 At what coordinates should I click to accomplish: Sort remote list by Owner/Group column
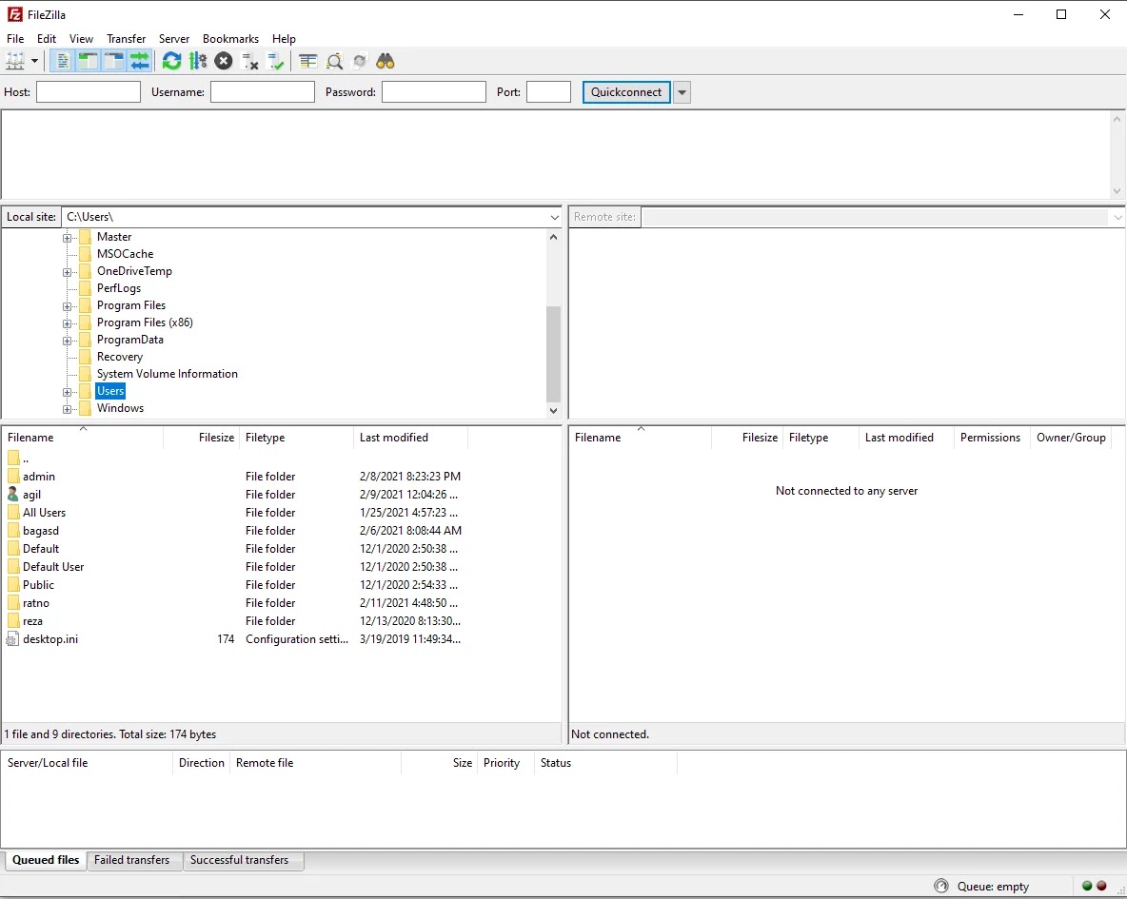[1071, 438]
